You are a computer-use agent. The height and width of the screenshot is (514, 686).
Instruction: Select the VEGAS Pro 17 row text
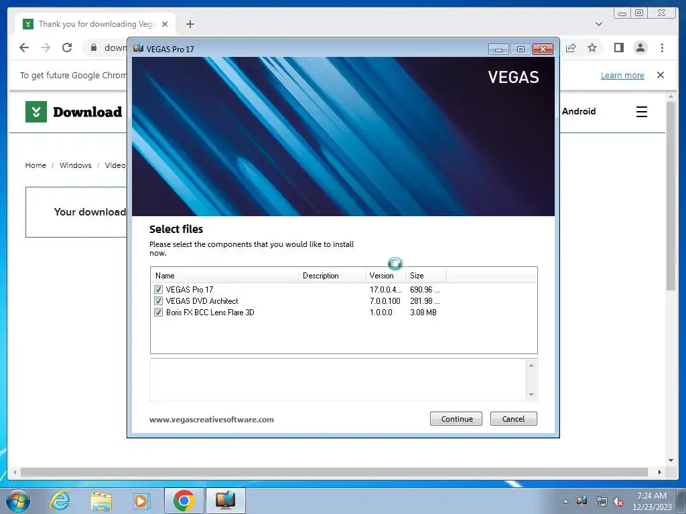pos(190,289)
